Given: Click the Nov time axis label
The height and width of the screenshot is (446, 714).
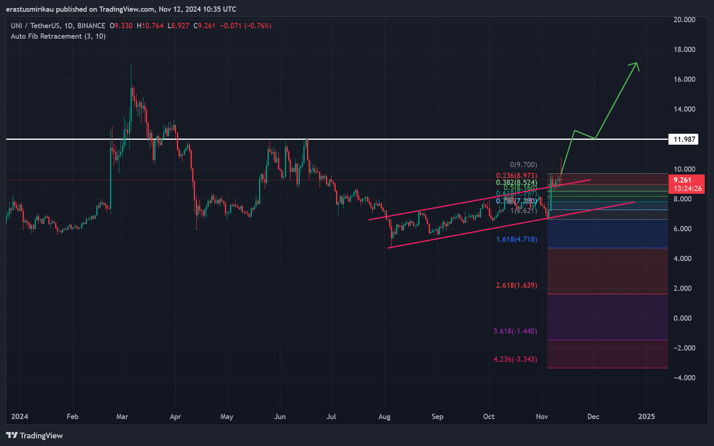Looking at the screenshot, I should (x=542, y=417).
